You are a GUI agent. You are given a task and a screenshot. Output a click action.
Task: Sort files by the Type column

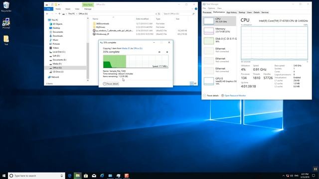pos(158,19)
